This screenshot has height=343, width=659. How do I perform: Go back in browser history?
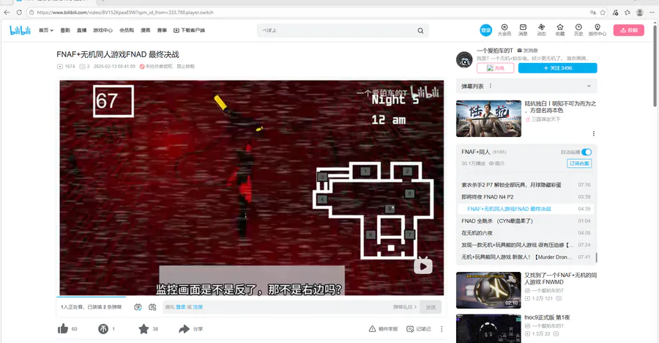coord(7,12)
